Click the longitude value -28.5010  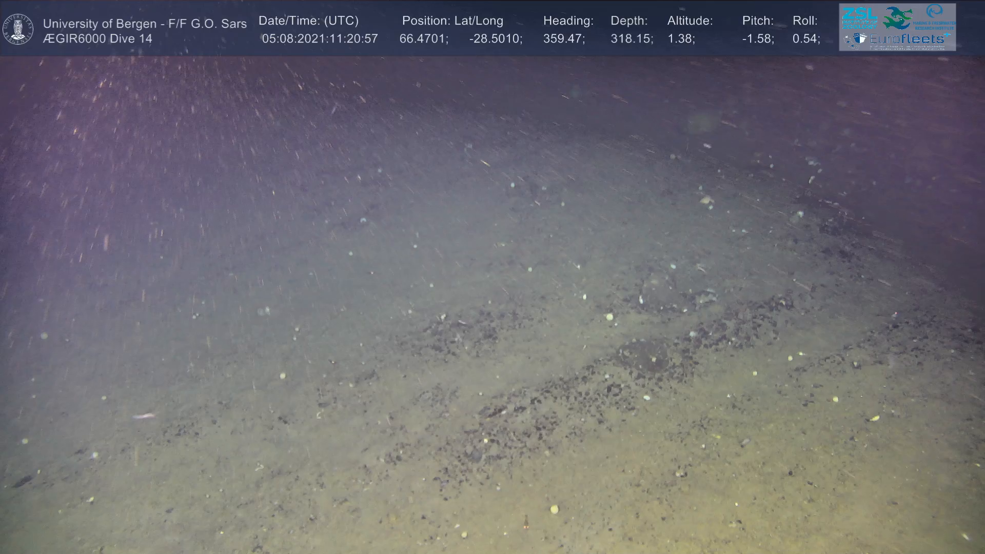(x=495, y=39)
